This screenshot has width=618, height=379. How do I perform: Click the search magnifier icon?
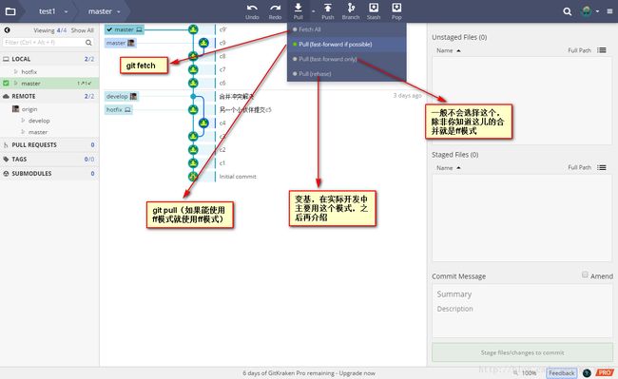pyautogui.click(x=568, y=11)
